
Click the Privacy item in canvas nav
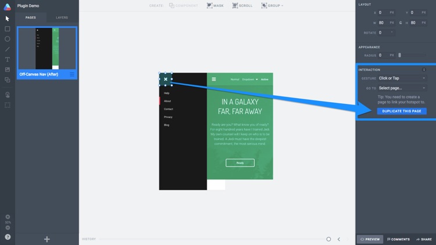[168, 117]
